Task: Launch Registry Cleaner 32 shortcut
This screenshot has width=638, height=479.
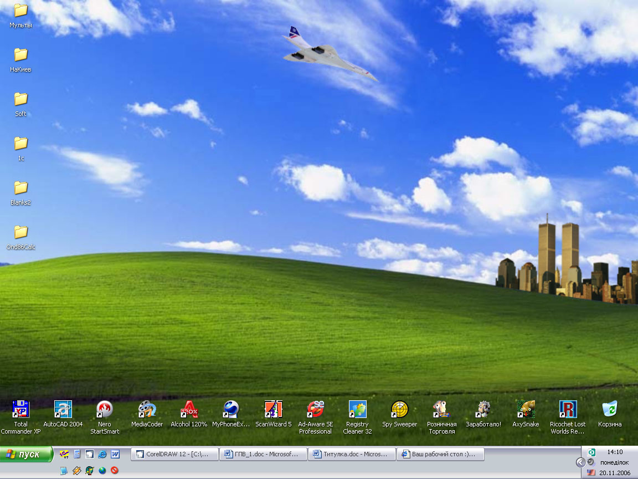Action: point(357,417)
